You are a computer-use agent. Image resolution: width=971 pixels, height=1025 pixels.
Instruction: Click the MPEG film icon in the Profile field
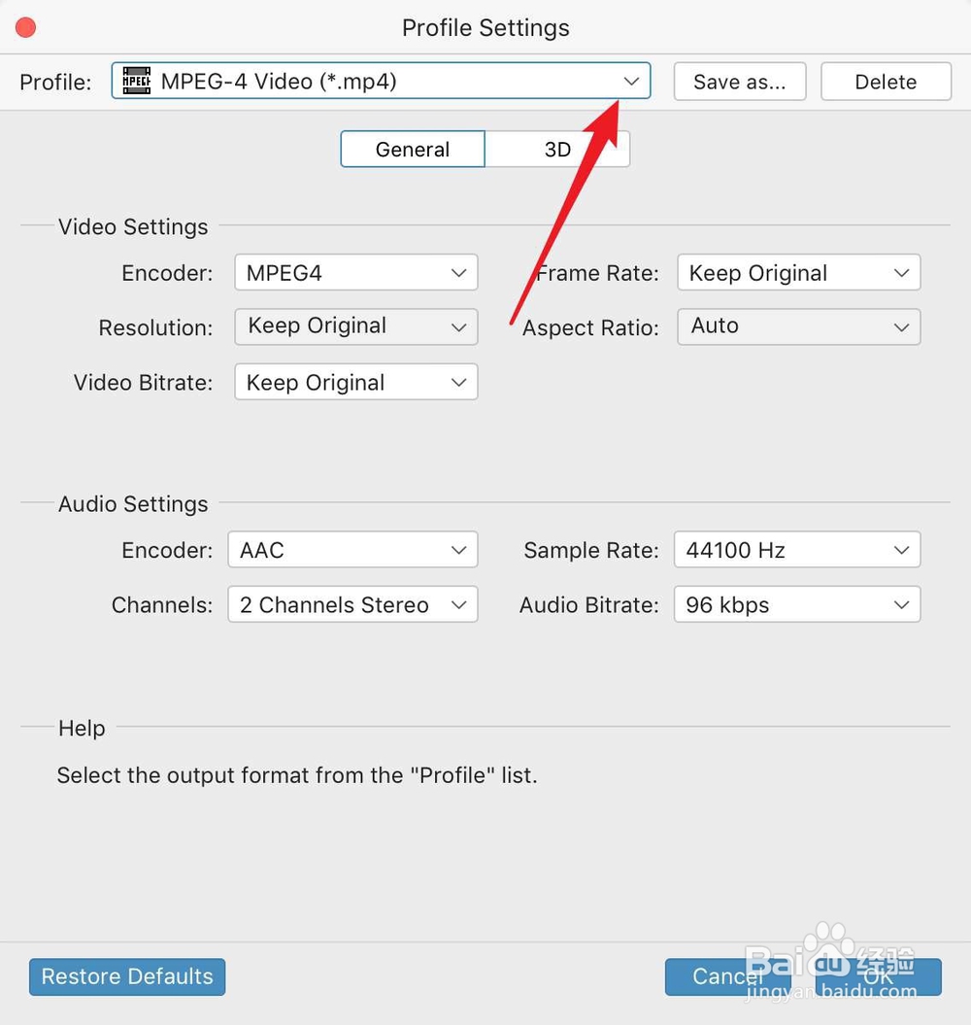[137, 82]
